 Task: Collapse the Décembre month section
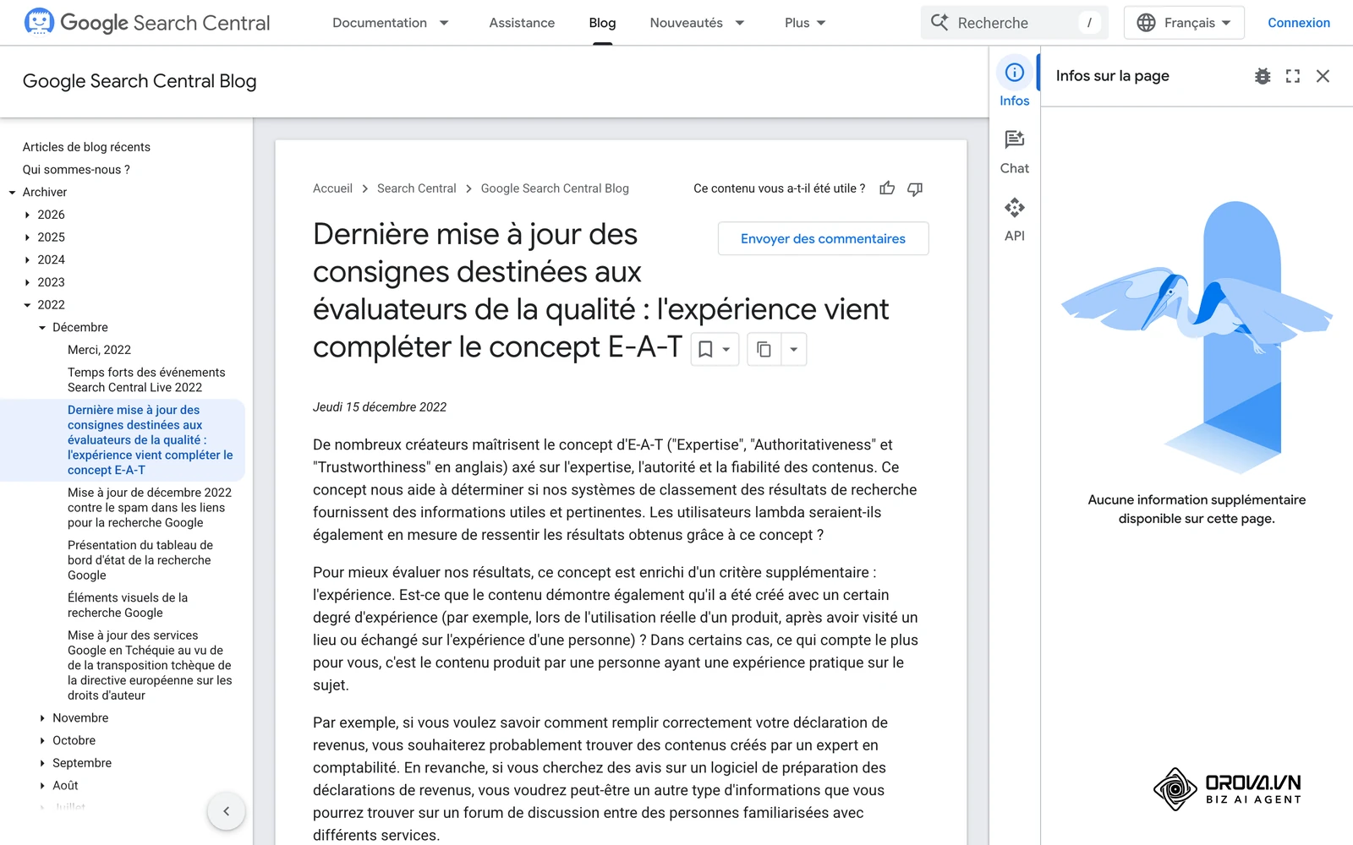coord(42,328)
